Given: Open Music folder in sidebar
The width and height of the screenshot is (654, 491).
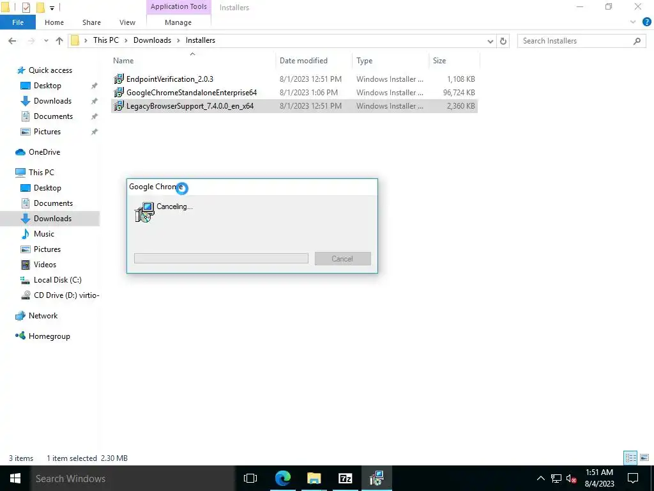Looking at the screenshot, I should (x=44, y=234).
